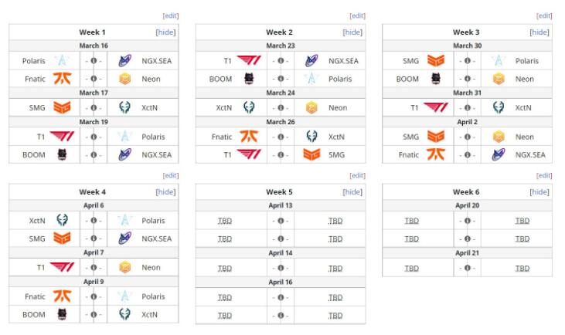Click Polaris logo in March 16 match
The height and width of the screenshot is (335, 565).
pos(62,61)
